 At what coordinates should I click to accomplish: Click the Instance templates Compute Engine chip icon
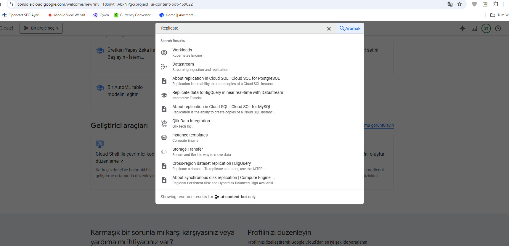[164, 138]
